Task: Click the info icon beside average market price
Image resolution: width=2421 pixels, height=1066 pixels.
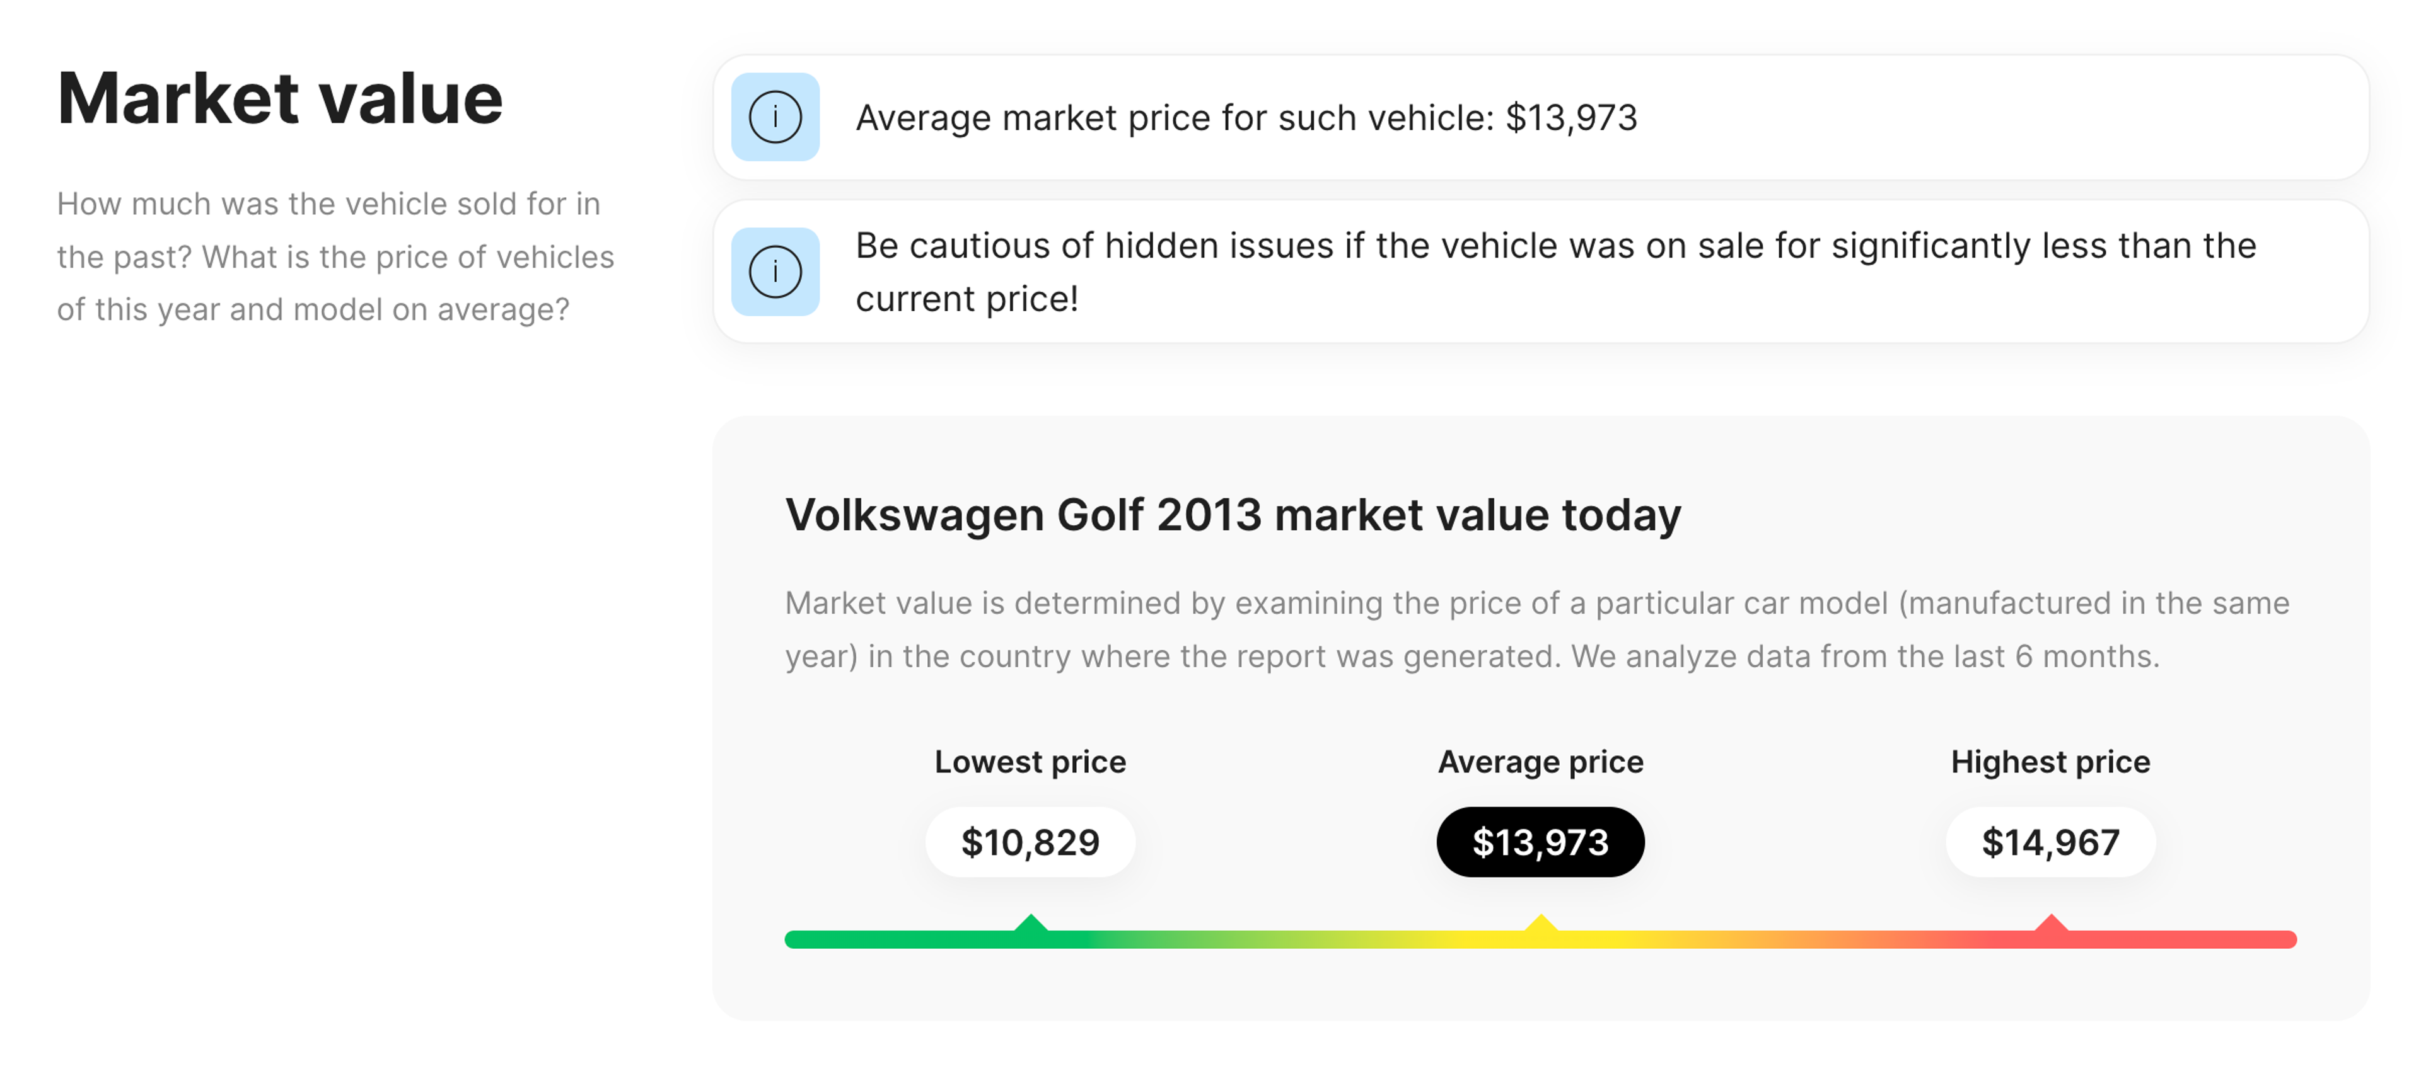Action: 774,117
